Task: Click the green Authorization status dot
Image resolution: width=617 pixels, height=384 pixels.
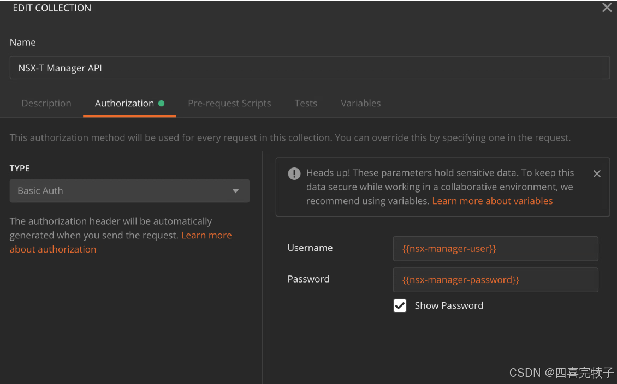Action: pos(161,104)
